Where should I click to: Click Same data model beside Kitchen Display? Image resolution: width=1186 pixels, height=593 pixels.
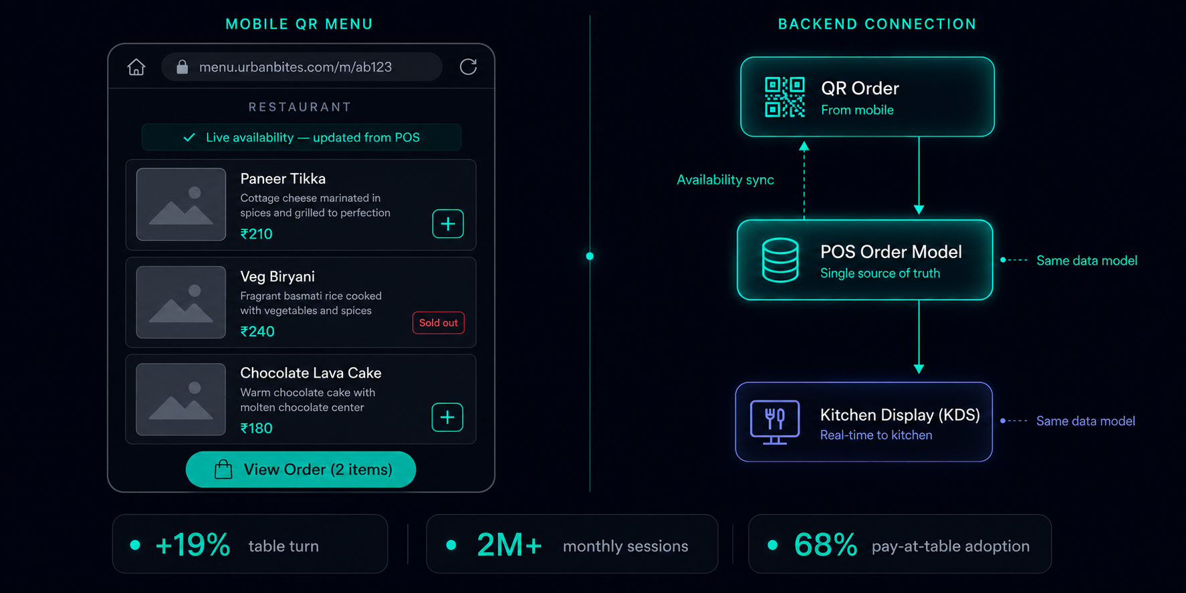tap(1086, 421)
